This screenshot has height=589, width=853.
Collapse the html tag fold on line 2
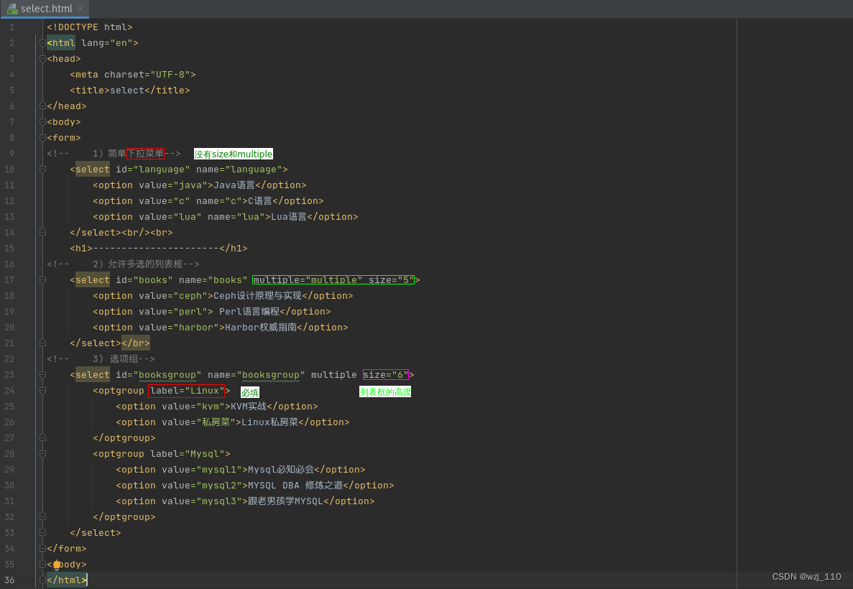[x=42, y=43]
